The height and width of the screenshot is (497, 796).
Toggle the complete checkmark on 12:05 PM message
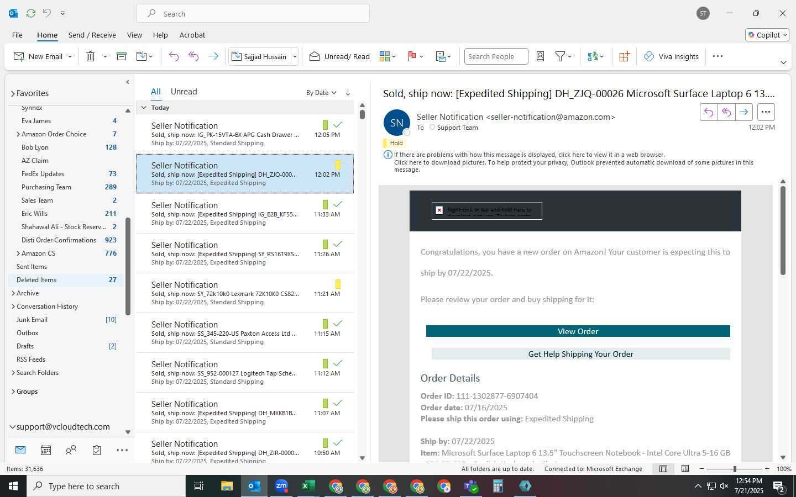coord(338,125)
